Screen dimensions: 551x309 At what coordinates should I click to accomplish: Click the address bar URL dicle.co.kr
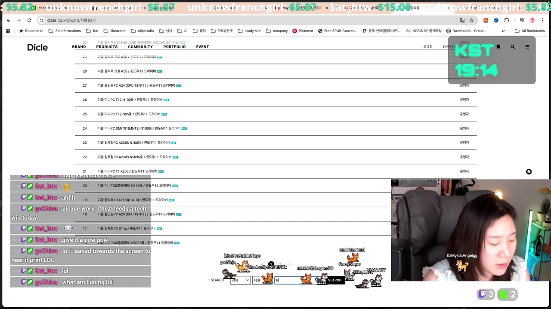click(71, 20)
